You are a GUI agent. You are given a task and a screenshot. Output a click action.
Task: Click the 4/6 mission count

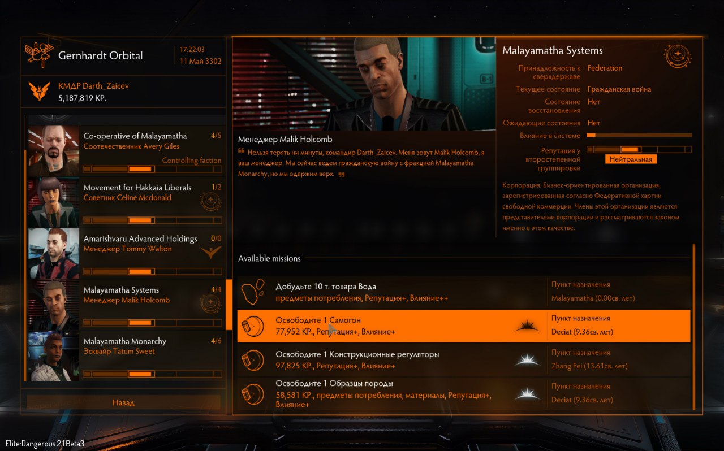(216, 341)
